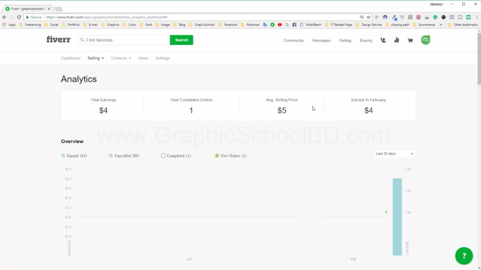Image resolution: width=481 pixels, height=270 pixels.
Task: Open the Google Translate bookmark icon
Action: pos(265,24)
